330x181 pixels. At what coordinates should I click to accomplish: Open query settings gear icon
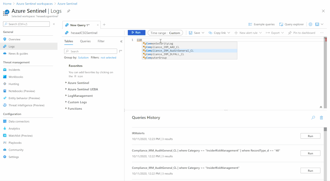coord(311,24)
